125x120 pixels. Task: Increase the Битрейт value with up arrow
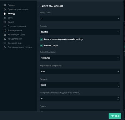[x=118, y=84]
